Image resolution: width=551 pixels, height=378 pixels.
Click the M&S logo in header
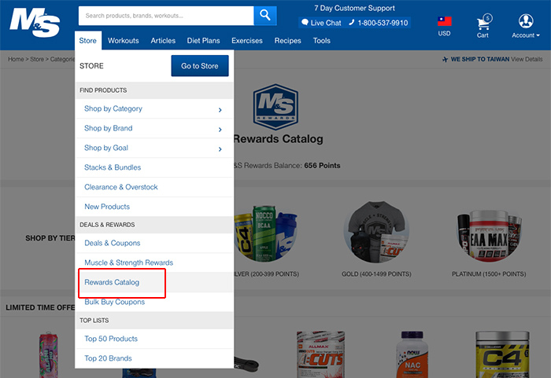pyautogui.click(x=35, y=23)
